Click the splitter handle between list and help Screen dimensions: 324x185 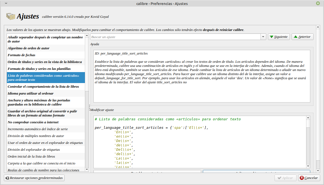(x=89, y=107)
